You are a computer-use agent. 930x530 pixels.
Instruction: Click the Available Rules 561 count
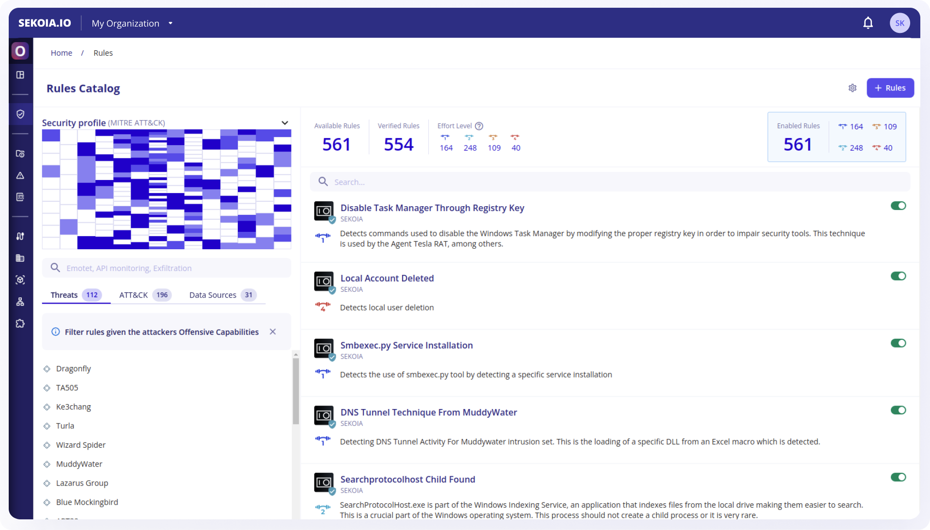coord(337,144)
